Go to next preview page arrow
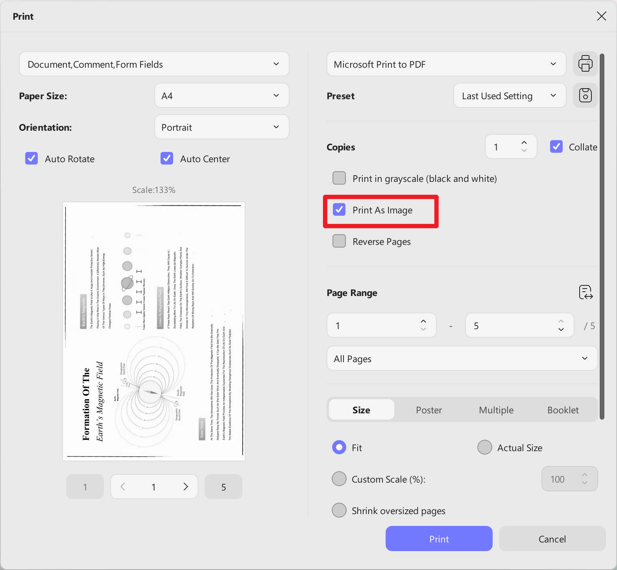Screen dimensions: 617x570 pos(186,487)
